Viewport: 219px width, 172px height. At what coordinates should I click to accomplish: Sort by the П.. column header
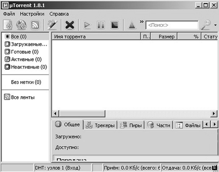pos(146,37)
